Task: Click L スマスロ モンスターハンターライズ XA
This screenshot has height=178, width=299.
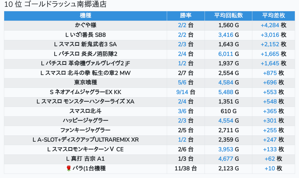Action: [86, 102]
